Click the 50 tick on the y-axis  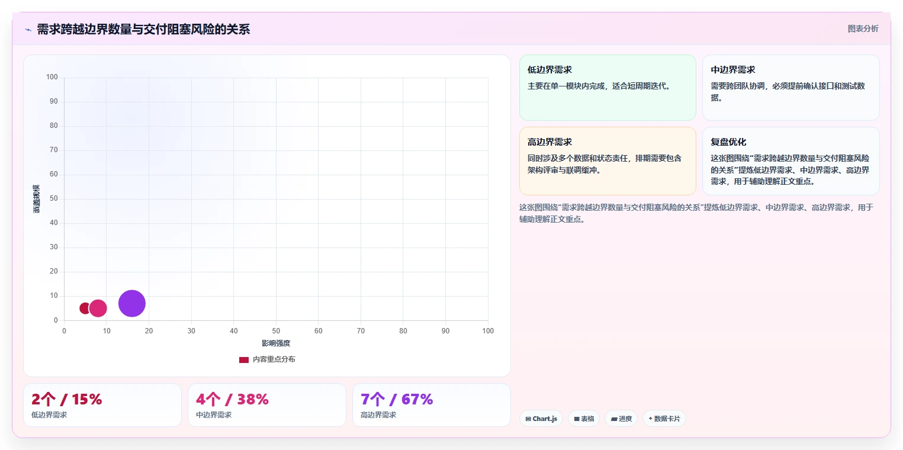(54, 199)
